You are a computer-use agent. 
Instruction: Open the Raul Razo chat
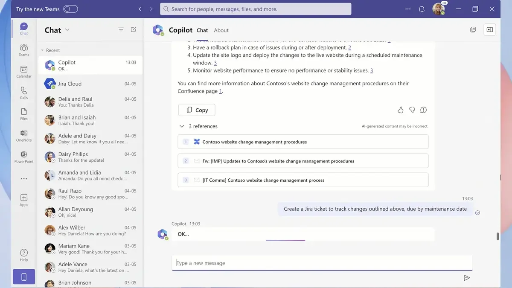pyautogui.click(x=90, y=194)
